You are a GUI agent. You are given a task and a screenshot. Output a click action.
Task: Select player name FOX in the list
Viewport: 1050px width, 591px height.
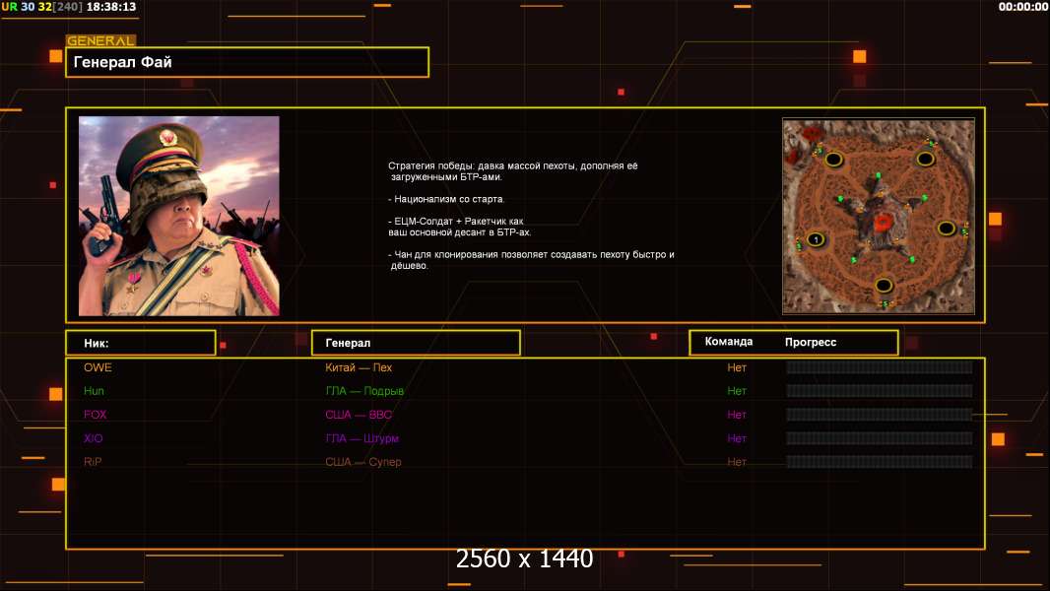(x=96, y=415)
